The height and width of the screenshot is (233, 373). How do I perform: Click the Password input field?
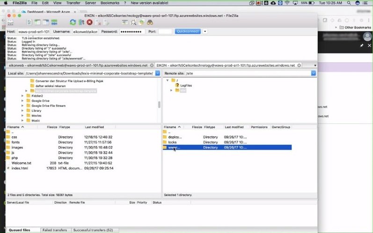click(132, 32)
